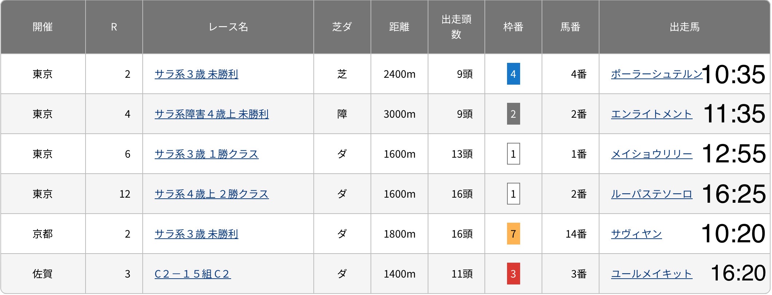This screenshot has width=772, height=295.
Task: Click horse name ポーラーシュテルン
Action: 656,74
